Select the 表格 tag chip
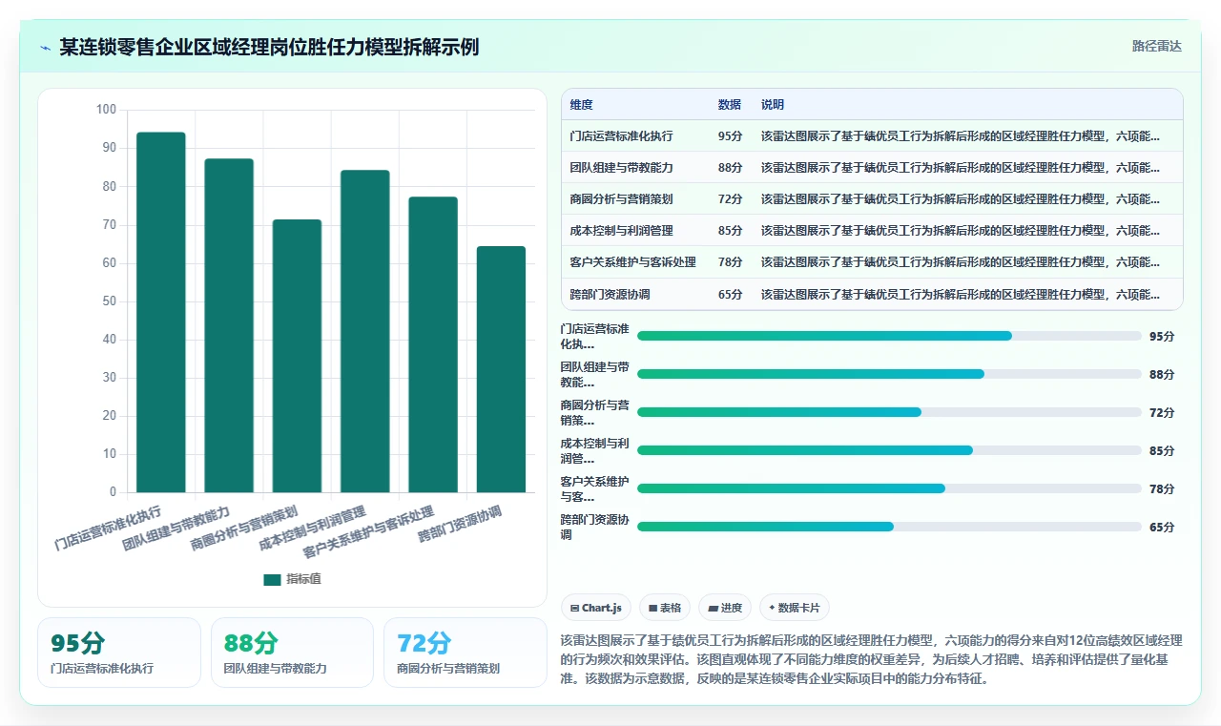This screenshot has height=726, width=1221. pyautogui.click(x=665, y=608)
